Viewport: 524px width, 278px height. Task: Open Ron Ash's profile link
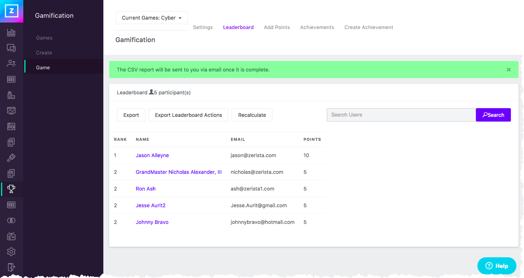tap(146, 189)
